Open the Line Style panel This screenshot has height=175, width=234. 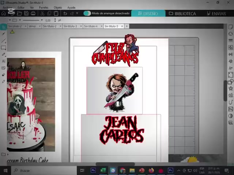tap(231, 40)
